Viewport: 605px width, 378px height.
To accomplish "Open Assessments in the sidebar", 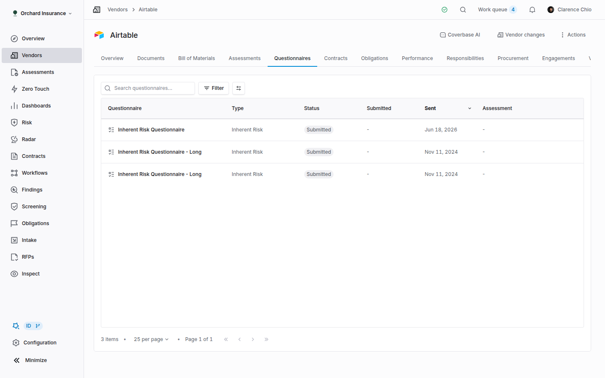I will point(42,72).
